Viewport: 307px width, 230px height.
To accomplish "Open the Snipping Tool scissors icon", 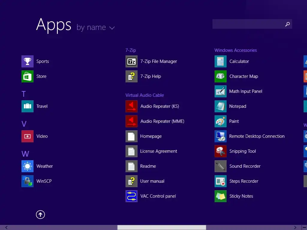I will pyautogui.click(x=220, y=151).
